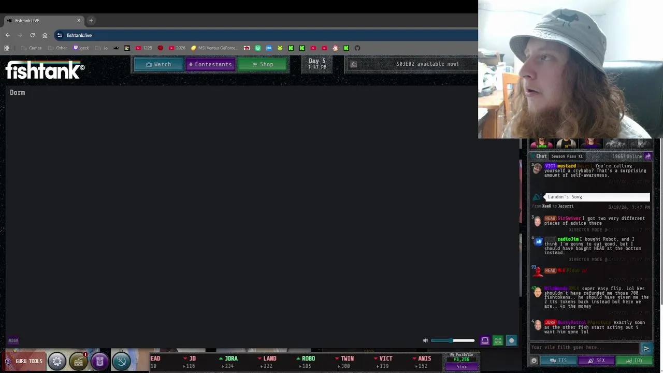
Task: Select the Chat tab label
Action: click(541, 156)
